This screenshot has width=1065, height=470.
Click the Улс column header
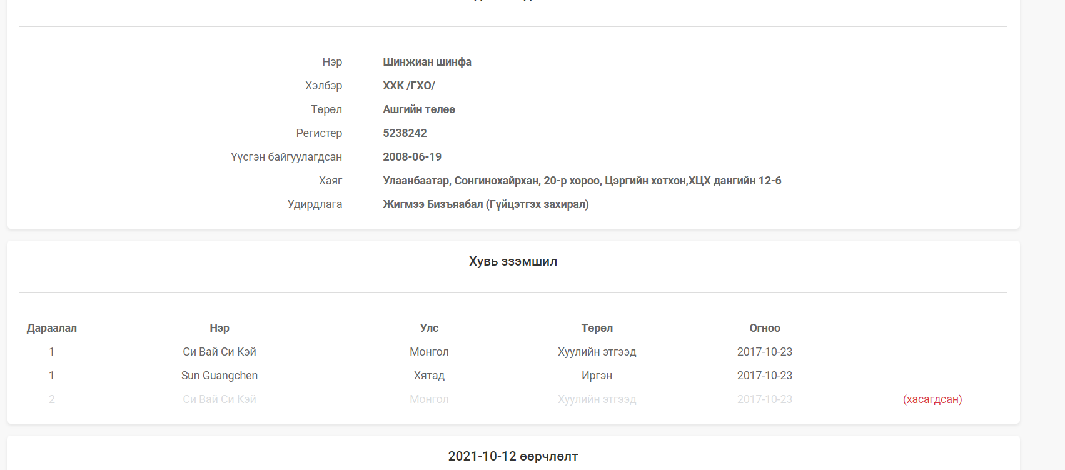point(429,328)
